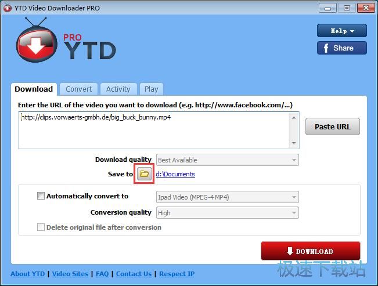Click the Facebook Share button
The image size is (378, 286).
coord(342,48)
